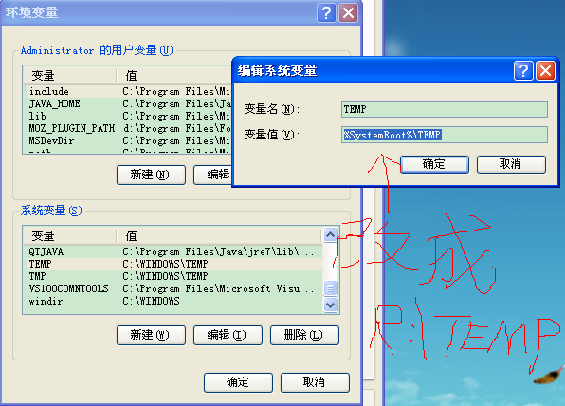Click 新建(N) under user variables
This screenshot has height=406, width=565.
point(151,175)
